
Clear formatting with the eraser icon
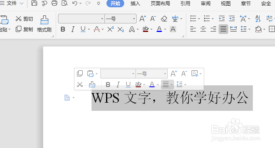click(164, 19)
